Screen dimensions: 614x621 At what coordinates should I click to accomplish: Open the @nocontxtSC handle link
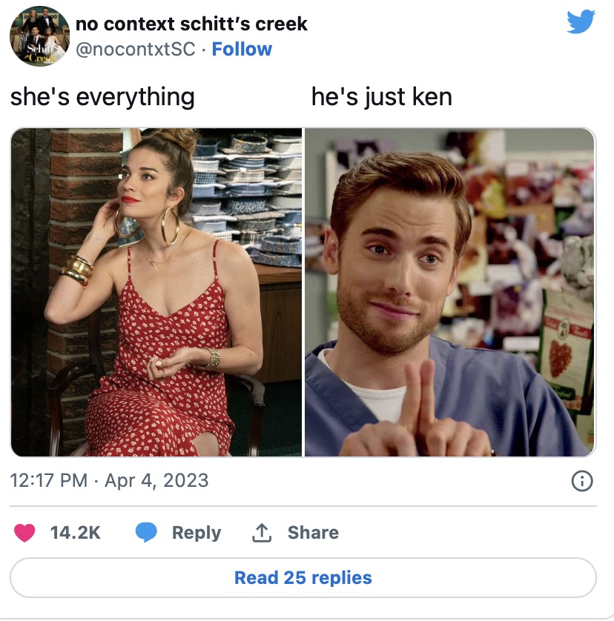pos(136,50)
